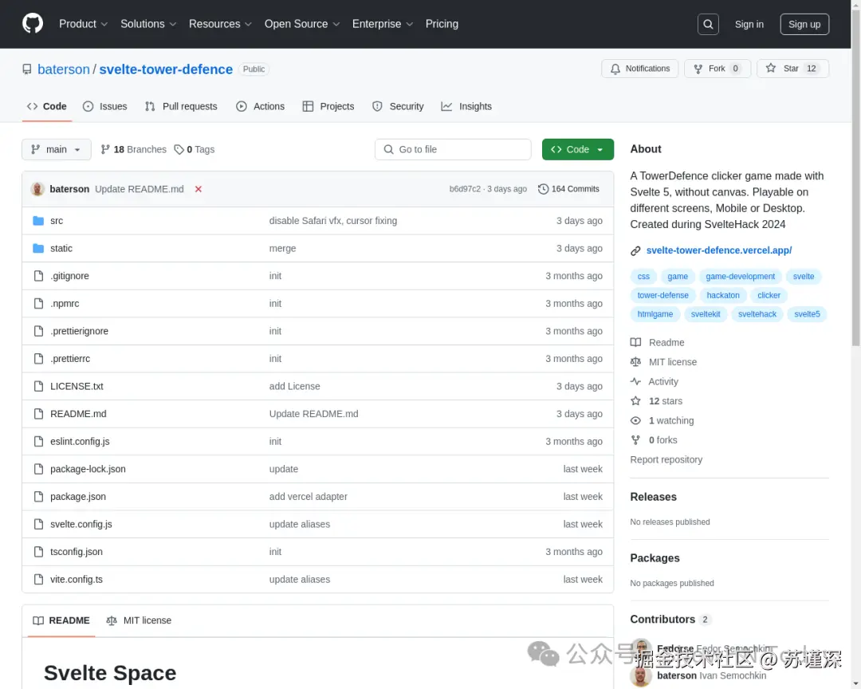This screenshot has height=689, width=861.
Task: Open eslint.config.js file
Action: tap(80, 441)
